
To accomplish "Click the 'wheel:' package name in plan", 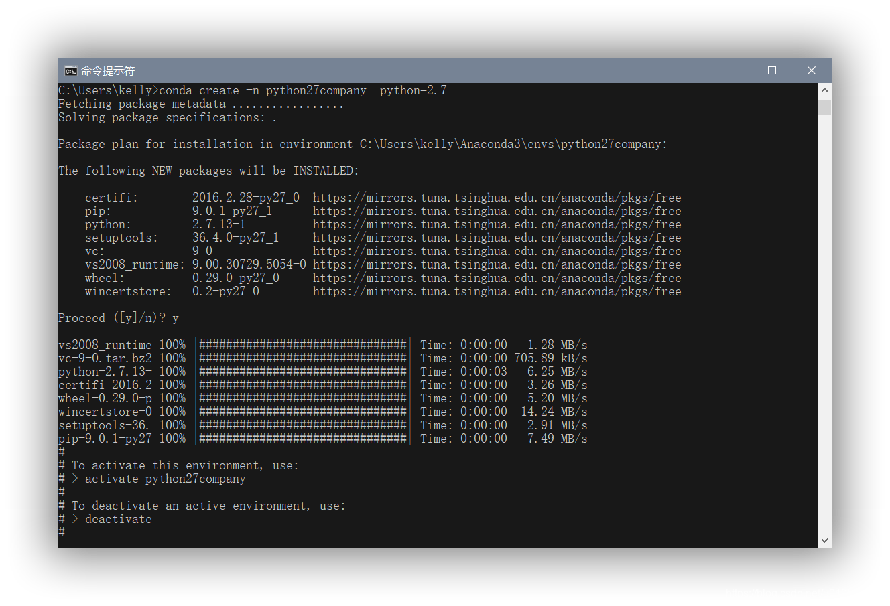I will coord(105,278).
